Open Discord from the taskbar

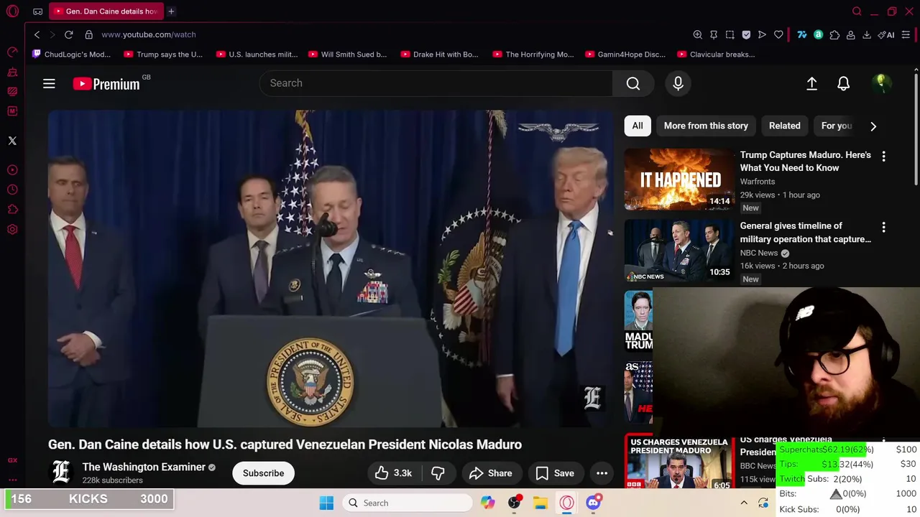[594, 503]
